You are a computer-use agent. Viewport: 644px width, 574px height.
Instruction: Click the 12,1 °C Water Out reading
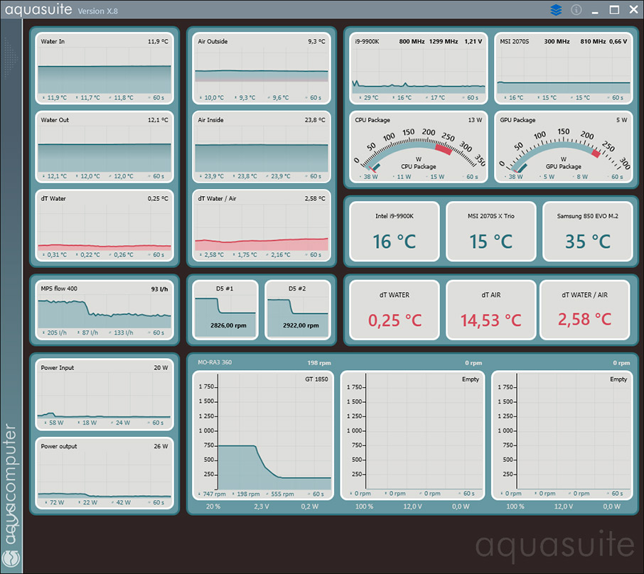point(158,120)
